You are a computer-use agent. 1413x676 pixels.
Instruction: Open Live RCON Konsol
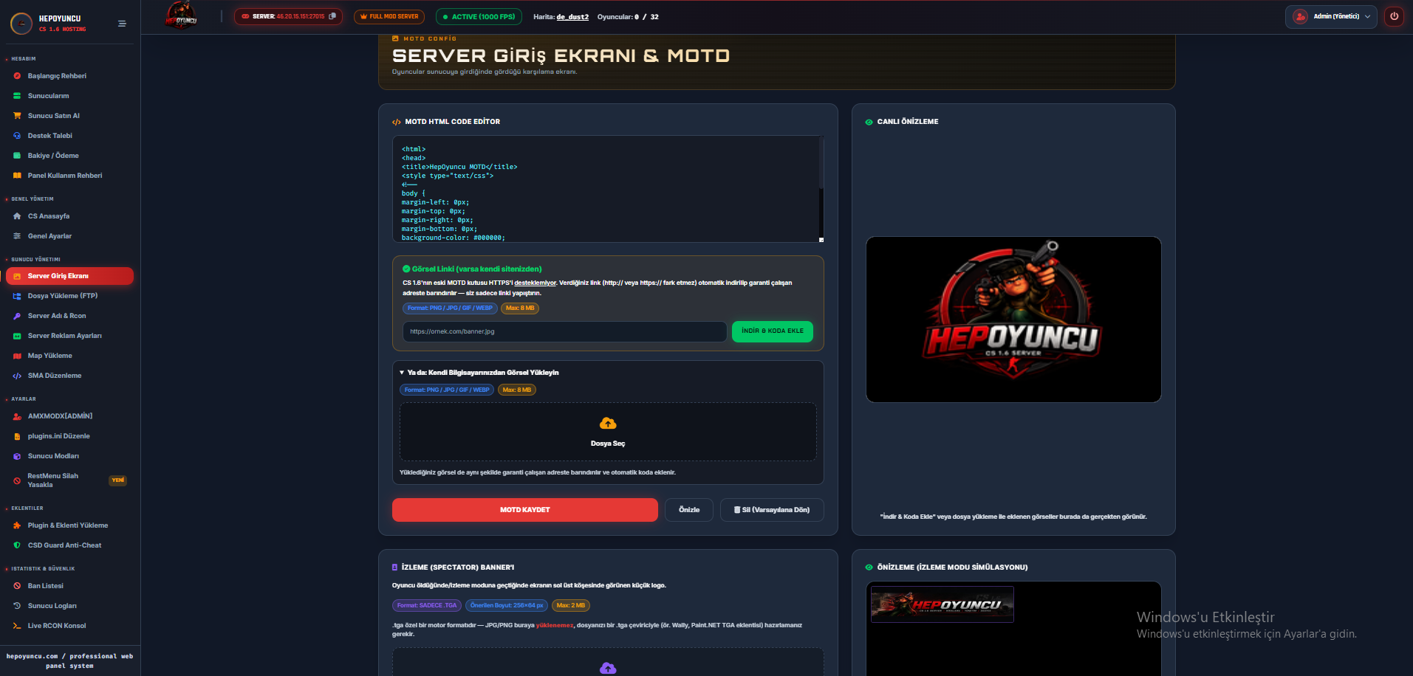point(56,626)
